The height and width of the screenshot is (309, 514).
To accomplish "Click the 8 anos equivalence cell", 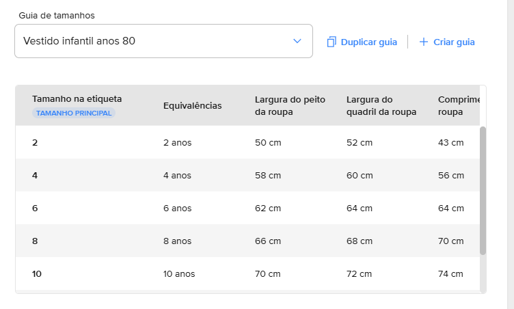I will [x=177, y=241].
